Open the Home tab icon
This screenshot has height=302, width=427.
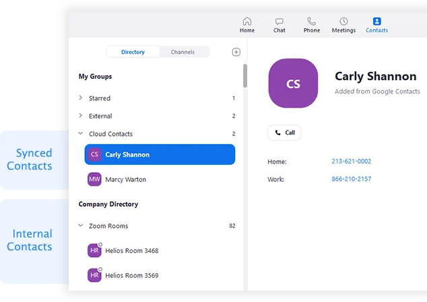[x=247, y=22]
